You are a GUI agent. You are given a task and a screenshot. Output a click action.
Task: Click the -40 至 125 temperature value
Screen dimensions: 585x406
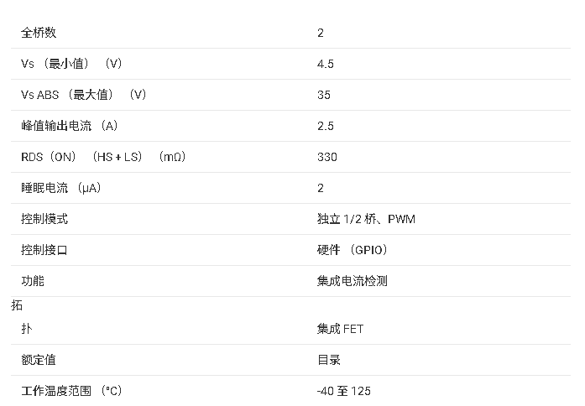click(x=344, y=391)
